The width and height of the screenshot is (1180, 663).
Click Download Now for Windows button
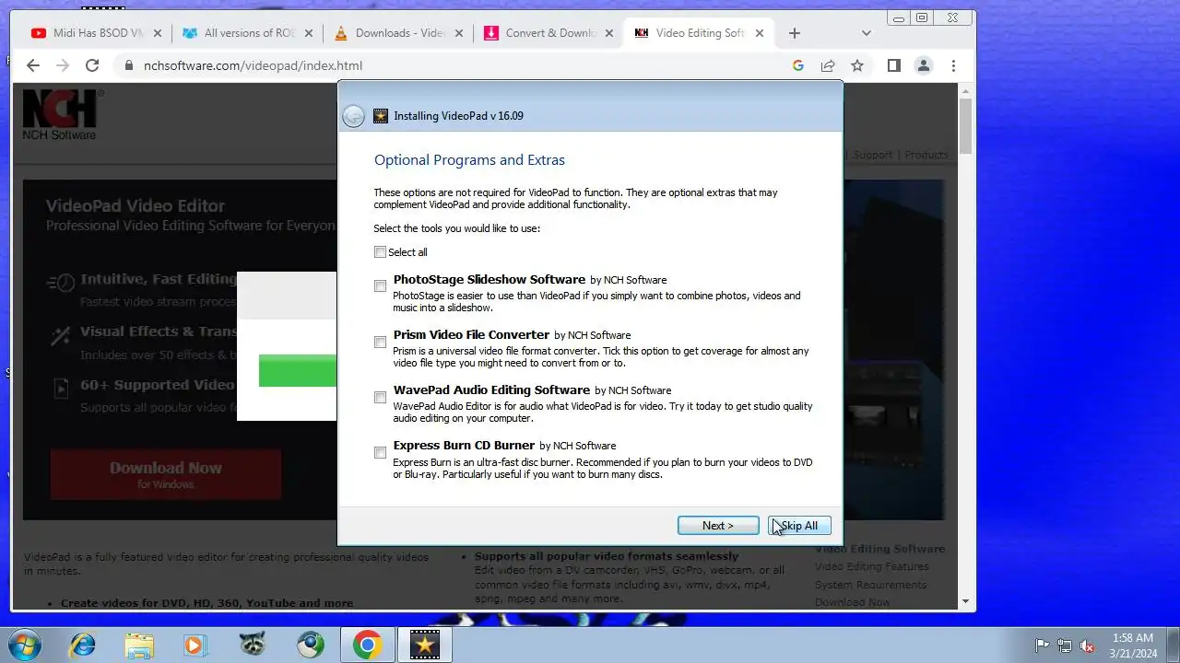pyautogui.click(x=166, y=474)
